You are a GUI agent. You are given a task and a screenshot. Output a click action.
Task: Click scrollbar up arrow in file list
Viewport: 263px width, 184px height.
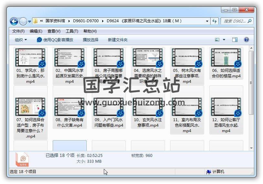pos(251,48)
